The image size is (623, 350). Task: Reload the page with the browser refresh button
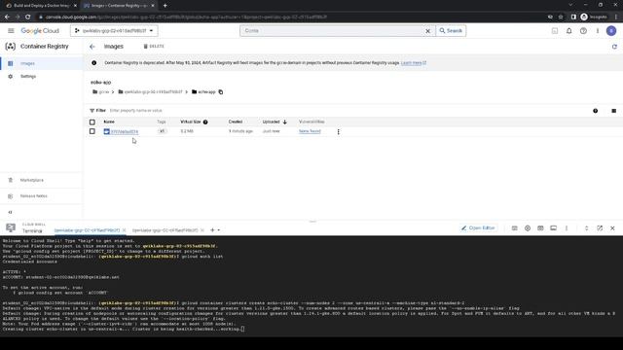[28, 17]
